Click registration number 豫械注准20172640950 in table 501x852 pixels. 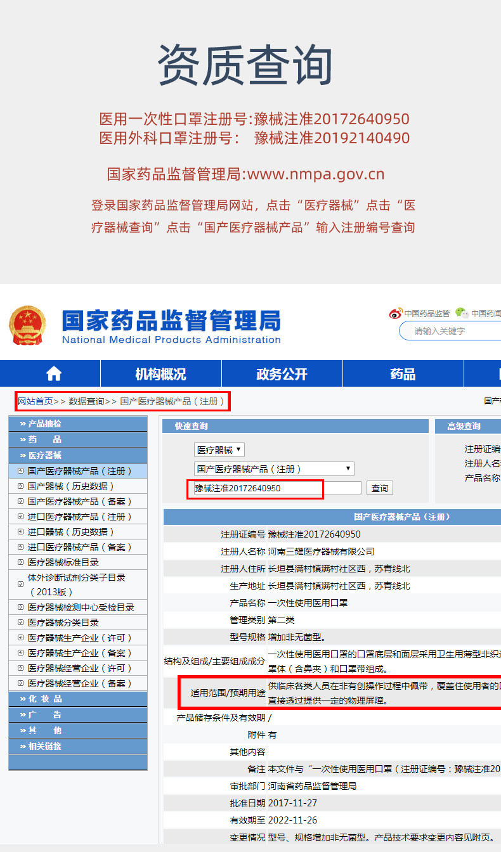(x=315, y=534)
